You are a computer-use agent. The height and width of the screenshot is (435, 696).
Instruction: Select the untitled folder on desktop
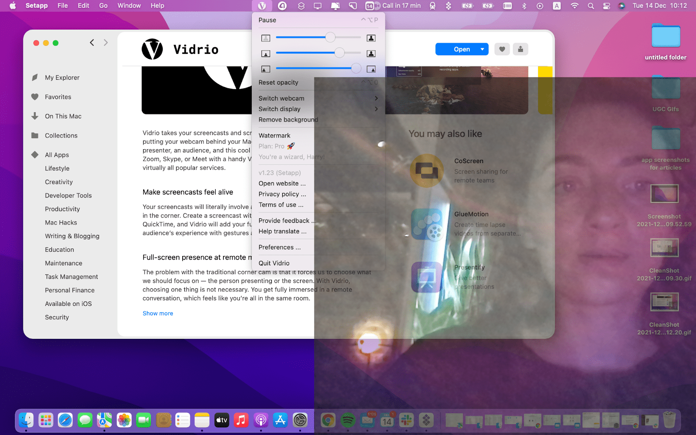pos(666,41)
